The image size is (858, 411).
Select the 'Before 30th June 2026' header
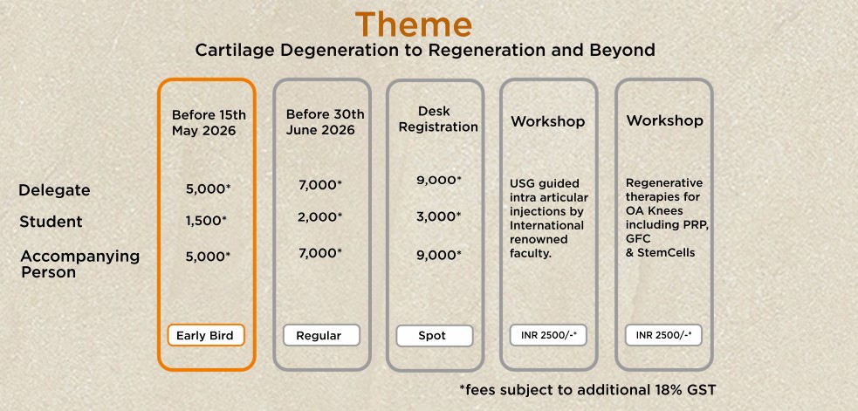tap(325, 122)
